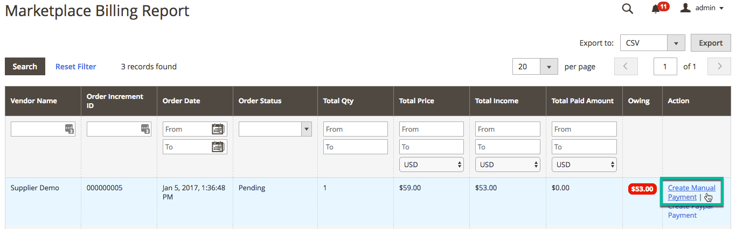736x229 pixels.
Task: Go to previous page arrow
Action: click(626, 67)
